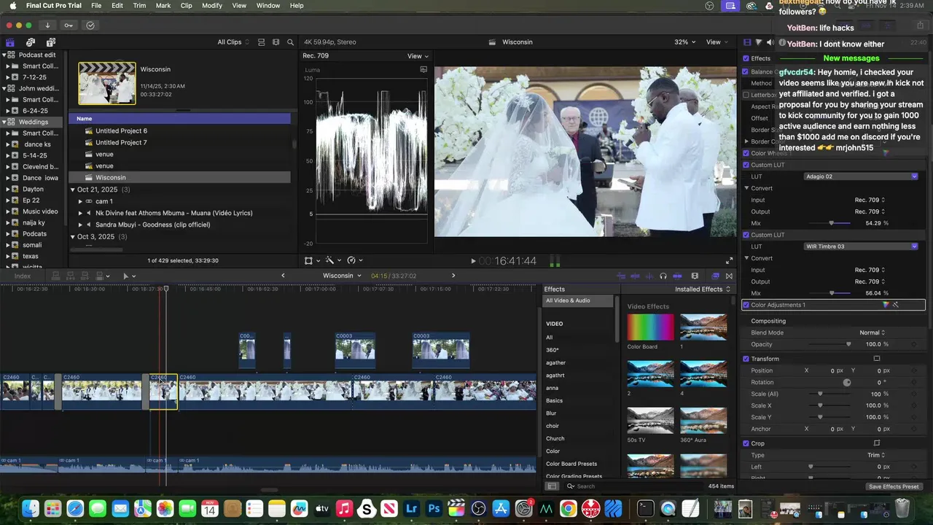Toggle the Color Adjustments 1 checkbox
The image size is (933, 525).
point(746,305)
